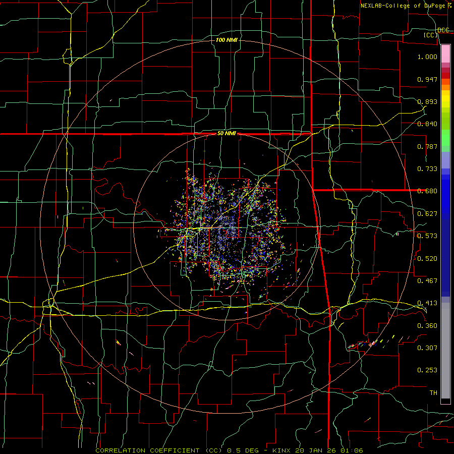Image resolution: width=454 pixels, height=454 pixels.
Task: Click the 0.947 color scale value
Action: 427,79
